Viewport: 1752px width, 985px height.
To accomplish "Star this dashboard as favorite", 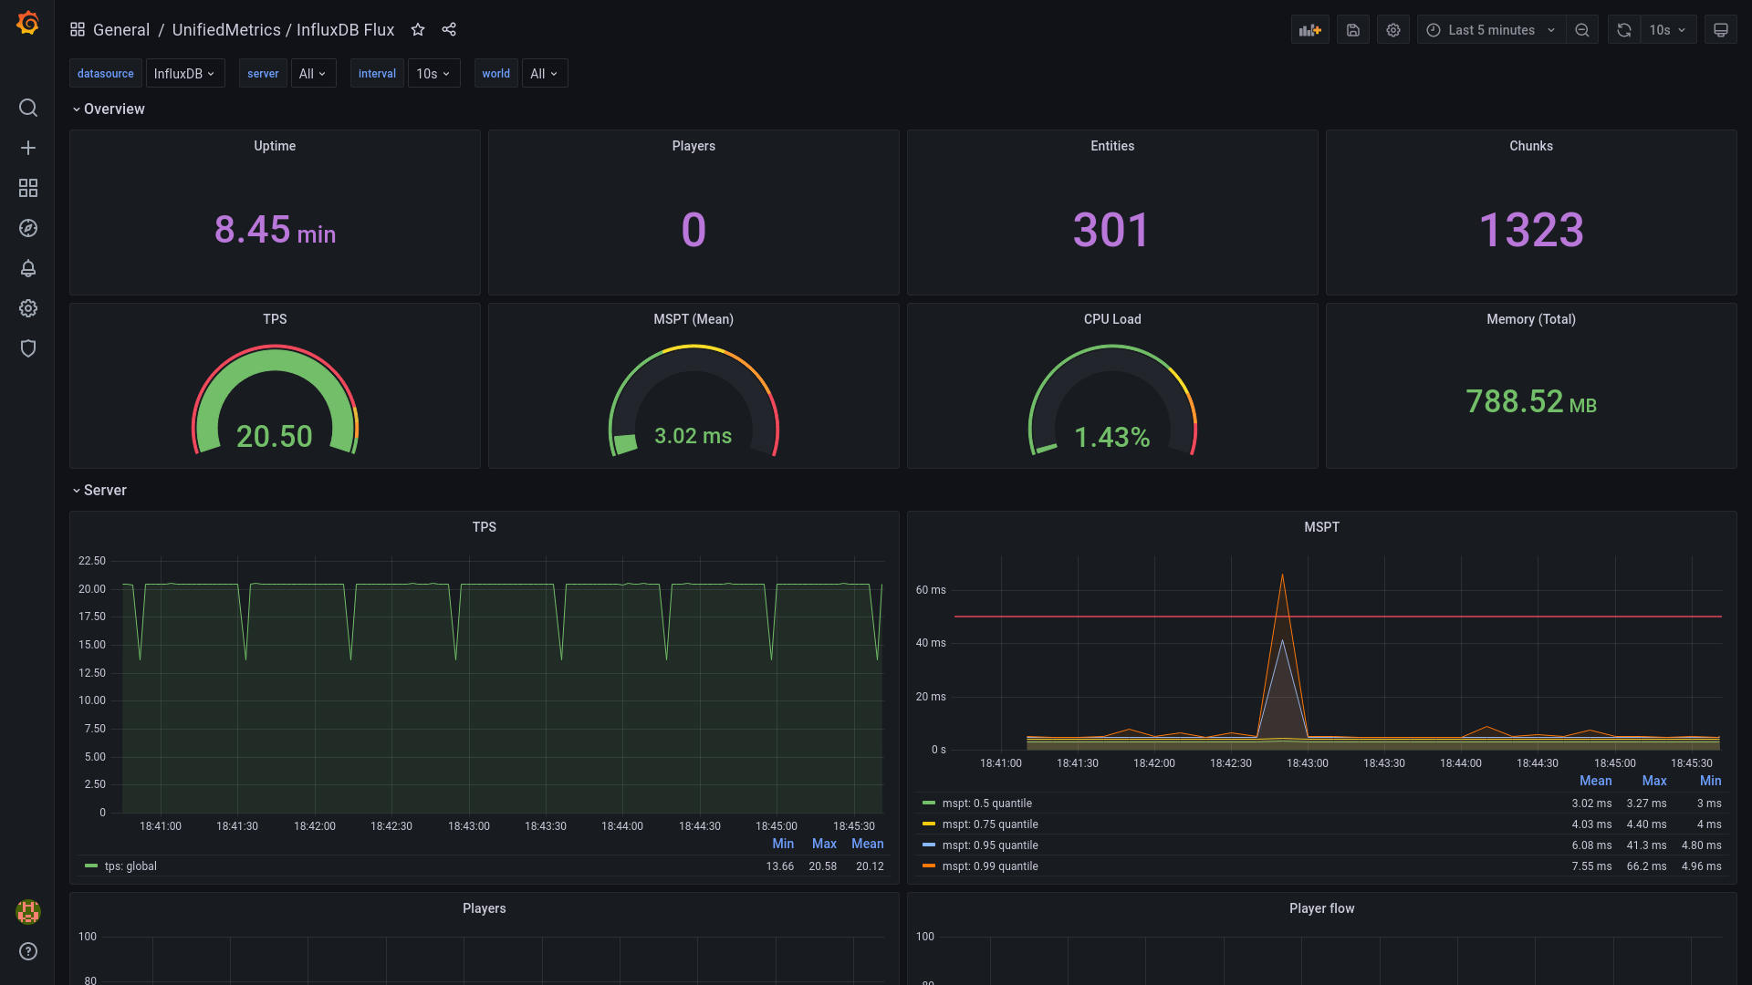I will point(418,30).
